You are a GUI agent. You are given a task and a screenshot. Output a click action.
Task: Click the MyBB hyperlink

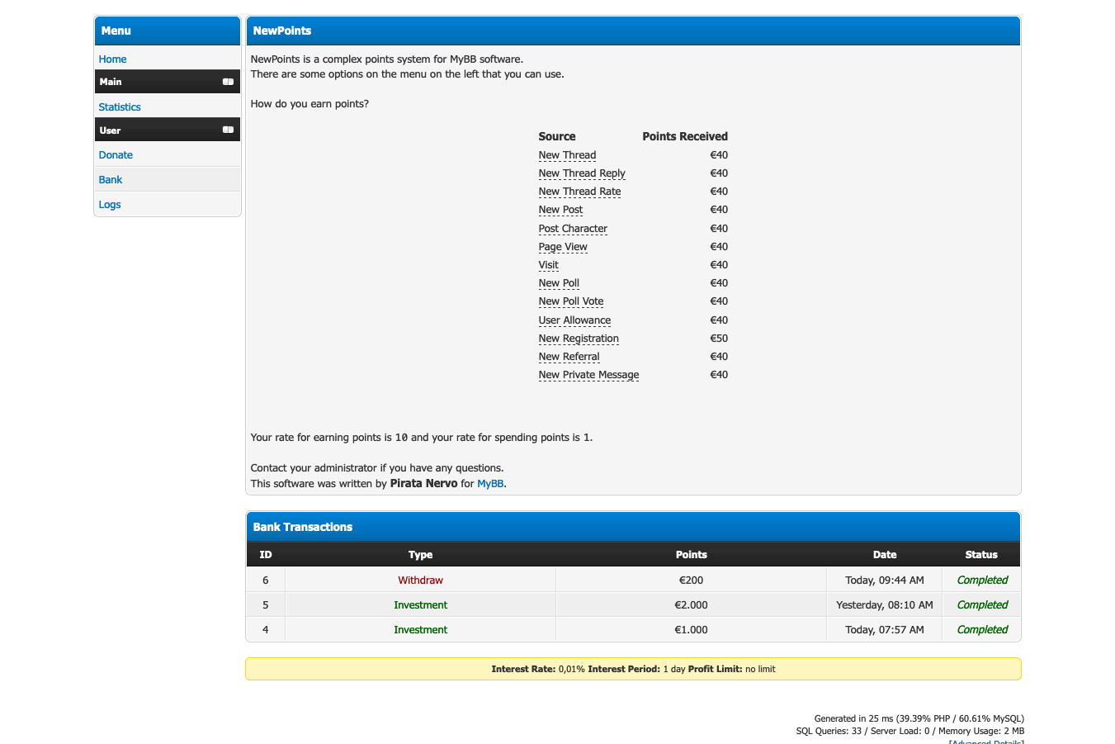click(490, 484)
